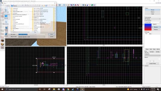Open Chrome from the taskbar
The height and width of the screenshot is (91, 161).
pos(68,89)
